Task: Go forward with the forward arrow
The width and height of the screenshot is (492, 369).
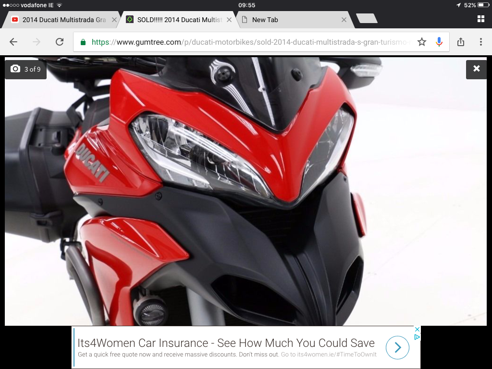Action: pos(37,42)
